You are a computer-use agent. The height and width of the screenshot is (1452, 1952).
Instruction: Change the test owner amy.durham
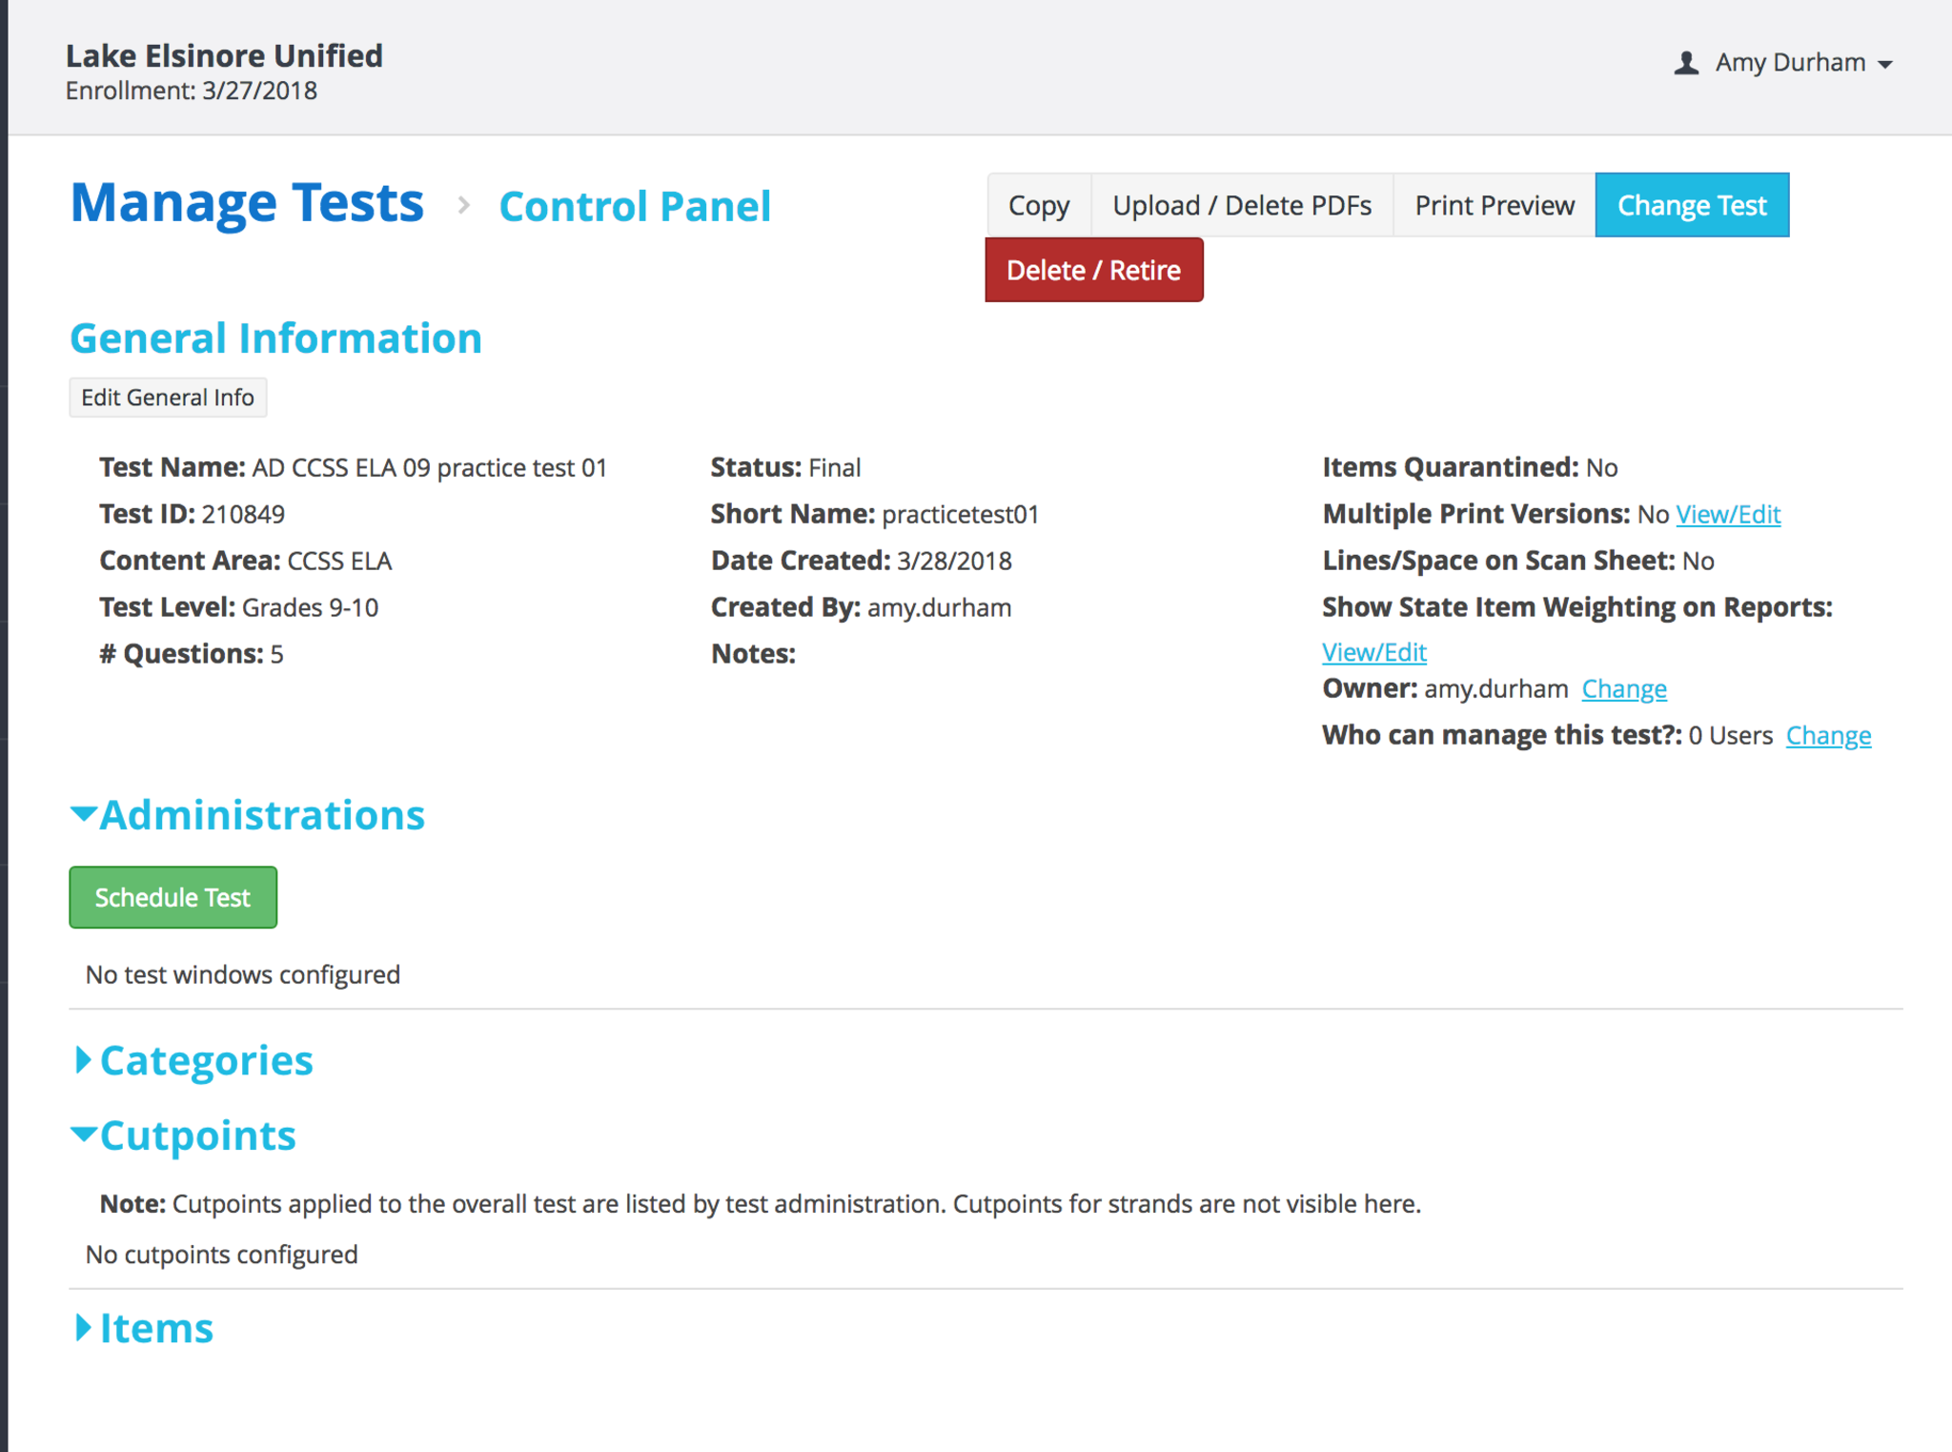[1623, 688]
